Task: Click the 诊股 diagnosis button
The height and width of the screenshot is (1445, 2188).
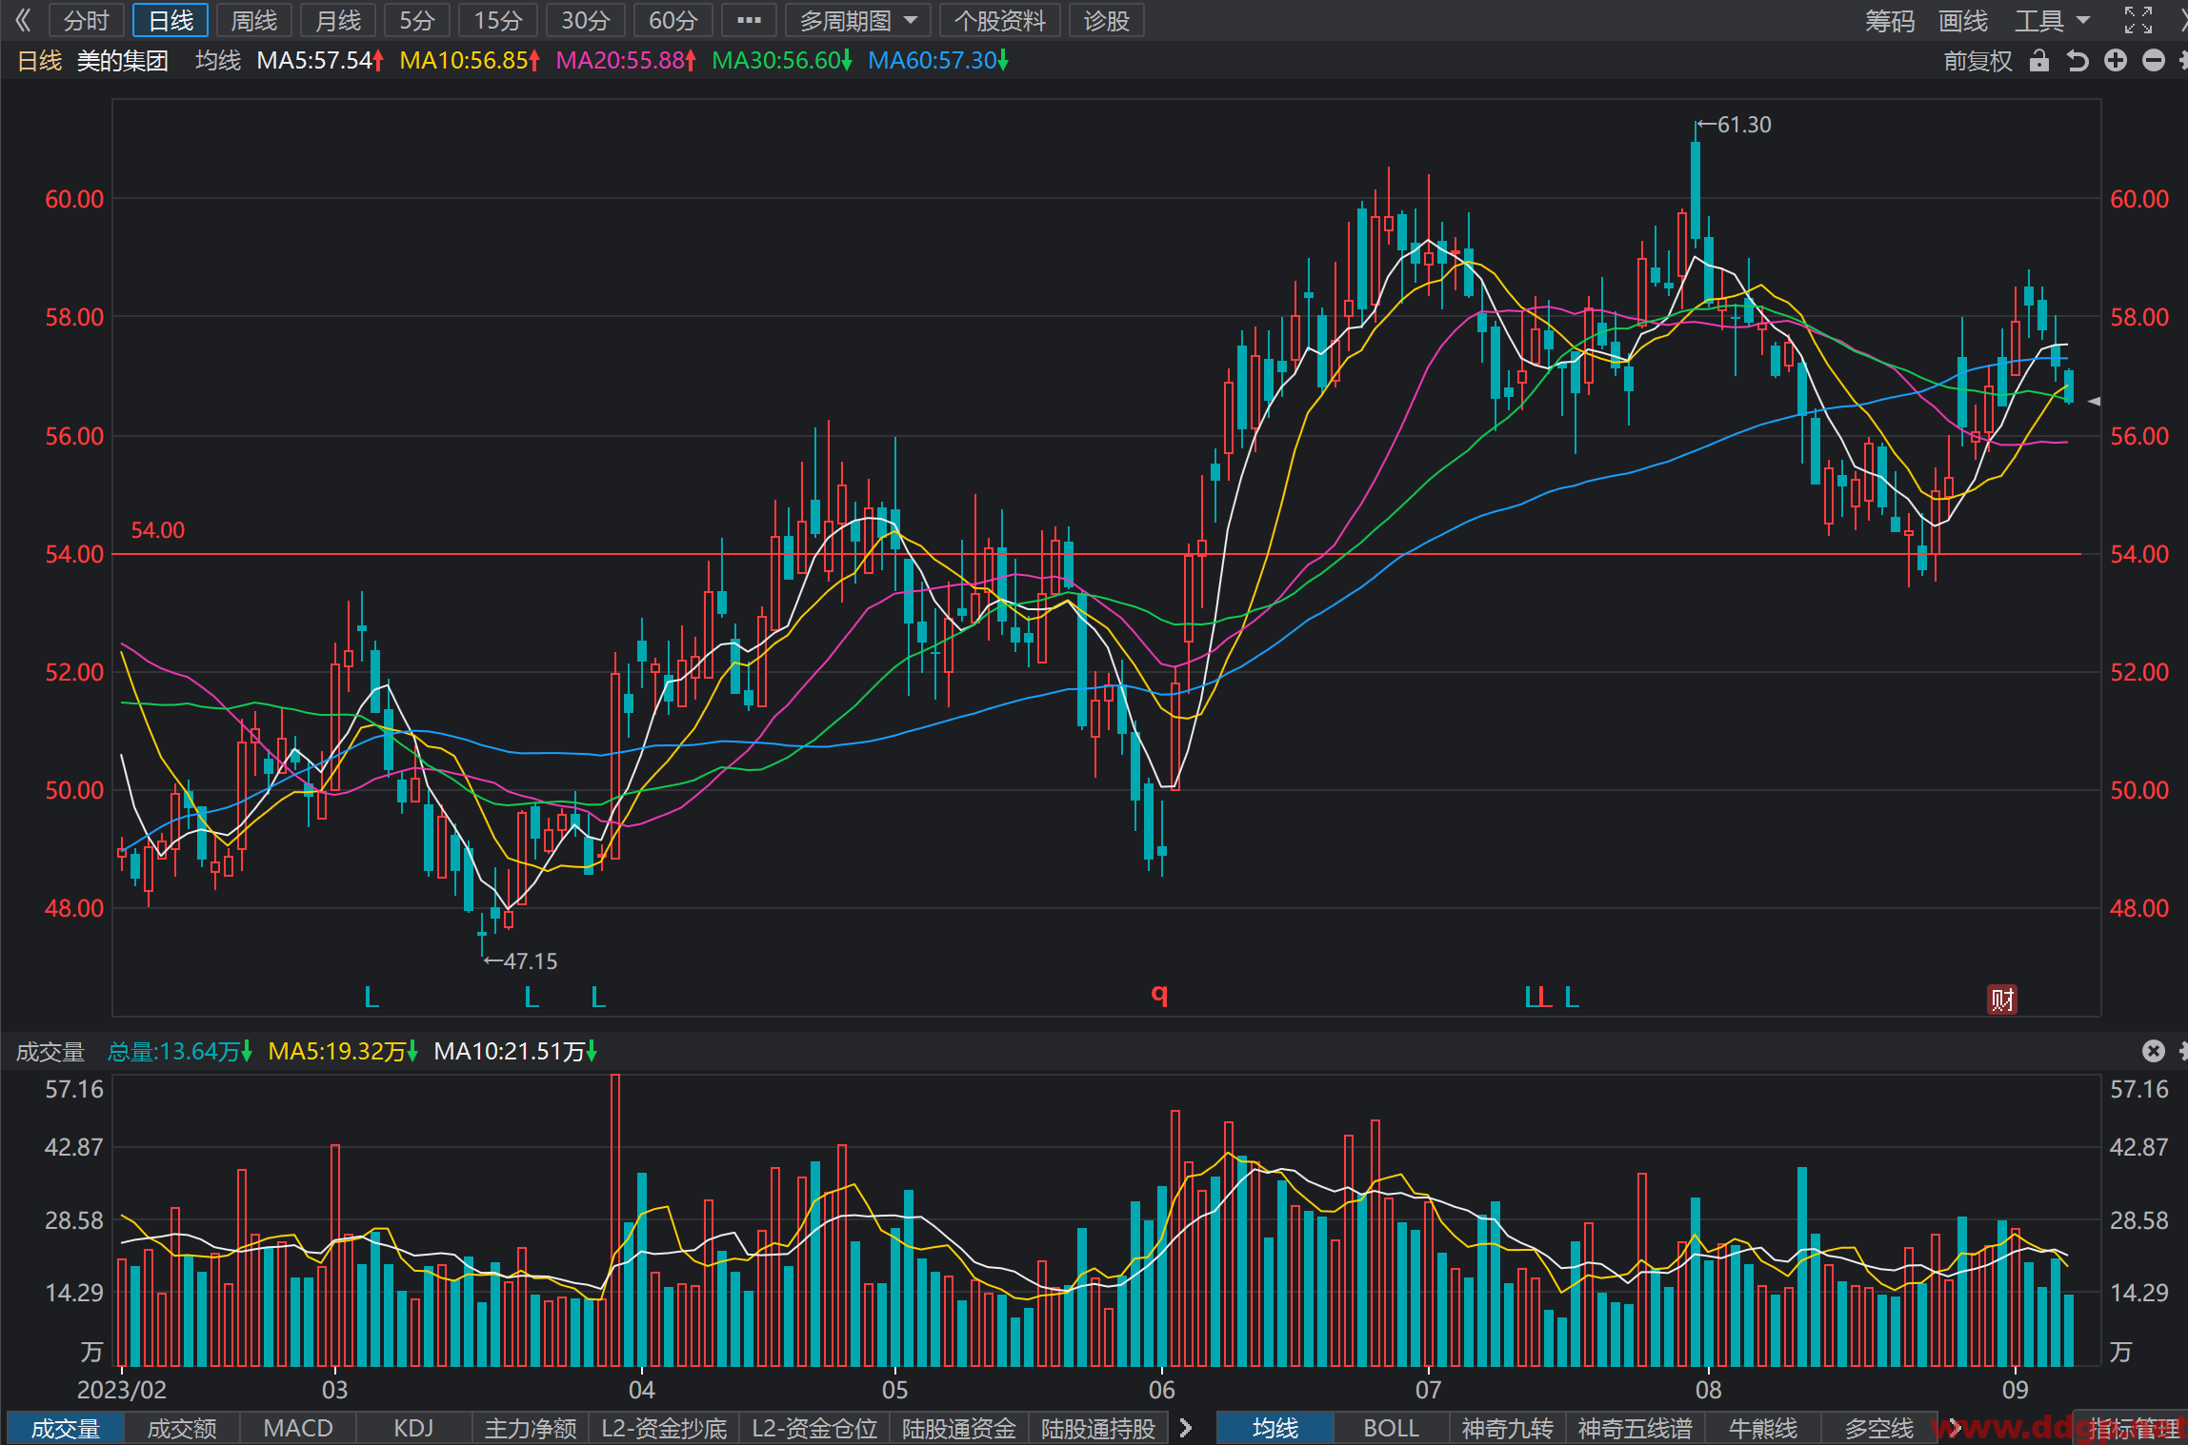Action: click(x=1106, y=20)
